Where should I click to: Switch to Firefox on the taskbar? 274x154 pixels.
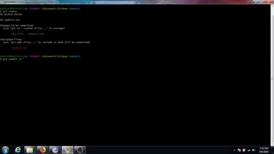(x=42, y=150)
